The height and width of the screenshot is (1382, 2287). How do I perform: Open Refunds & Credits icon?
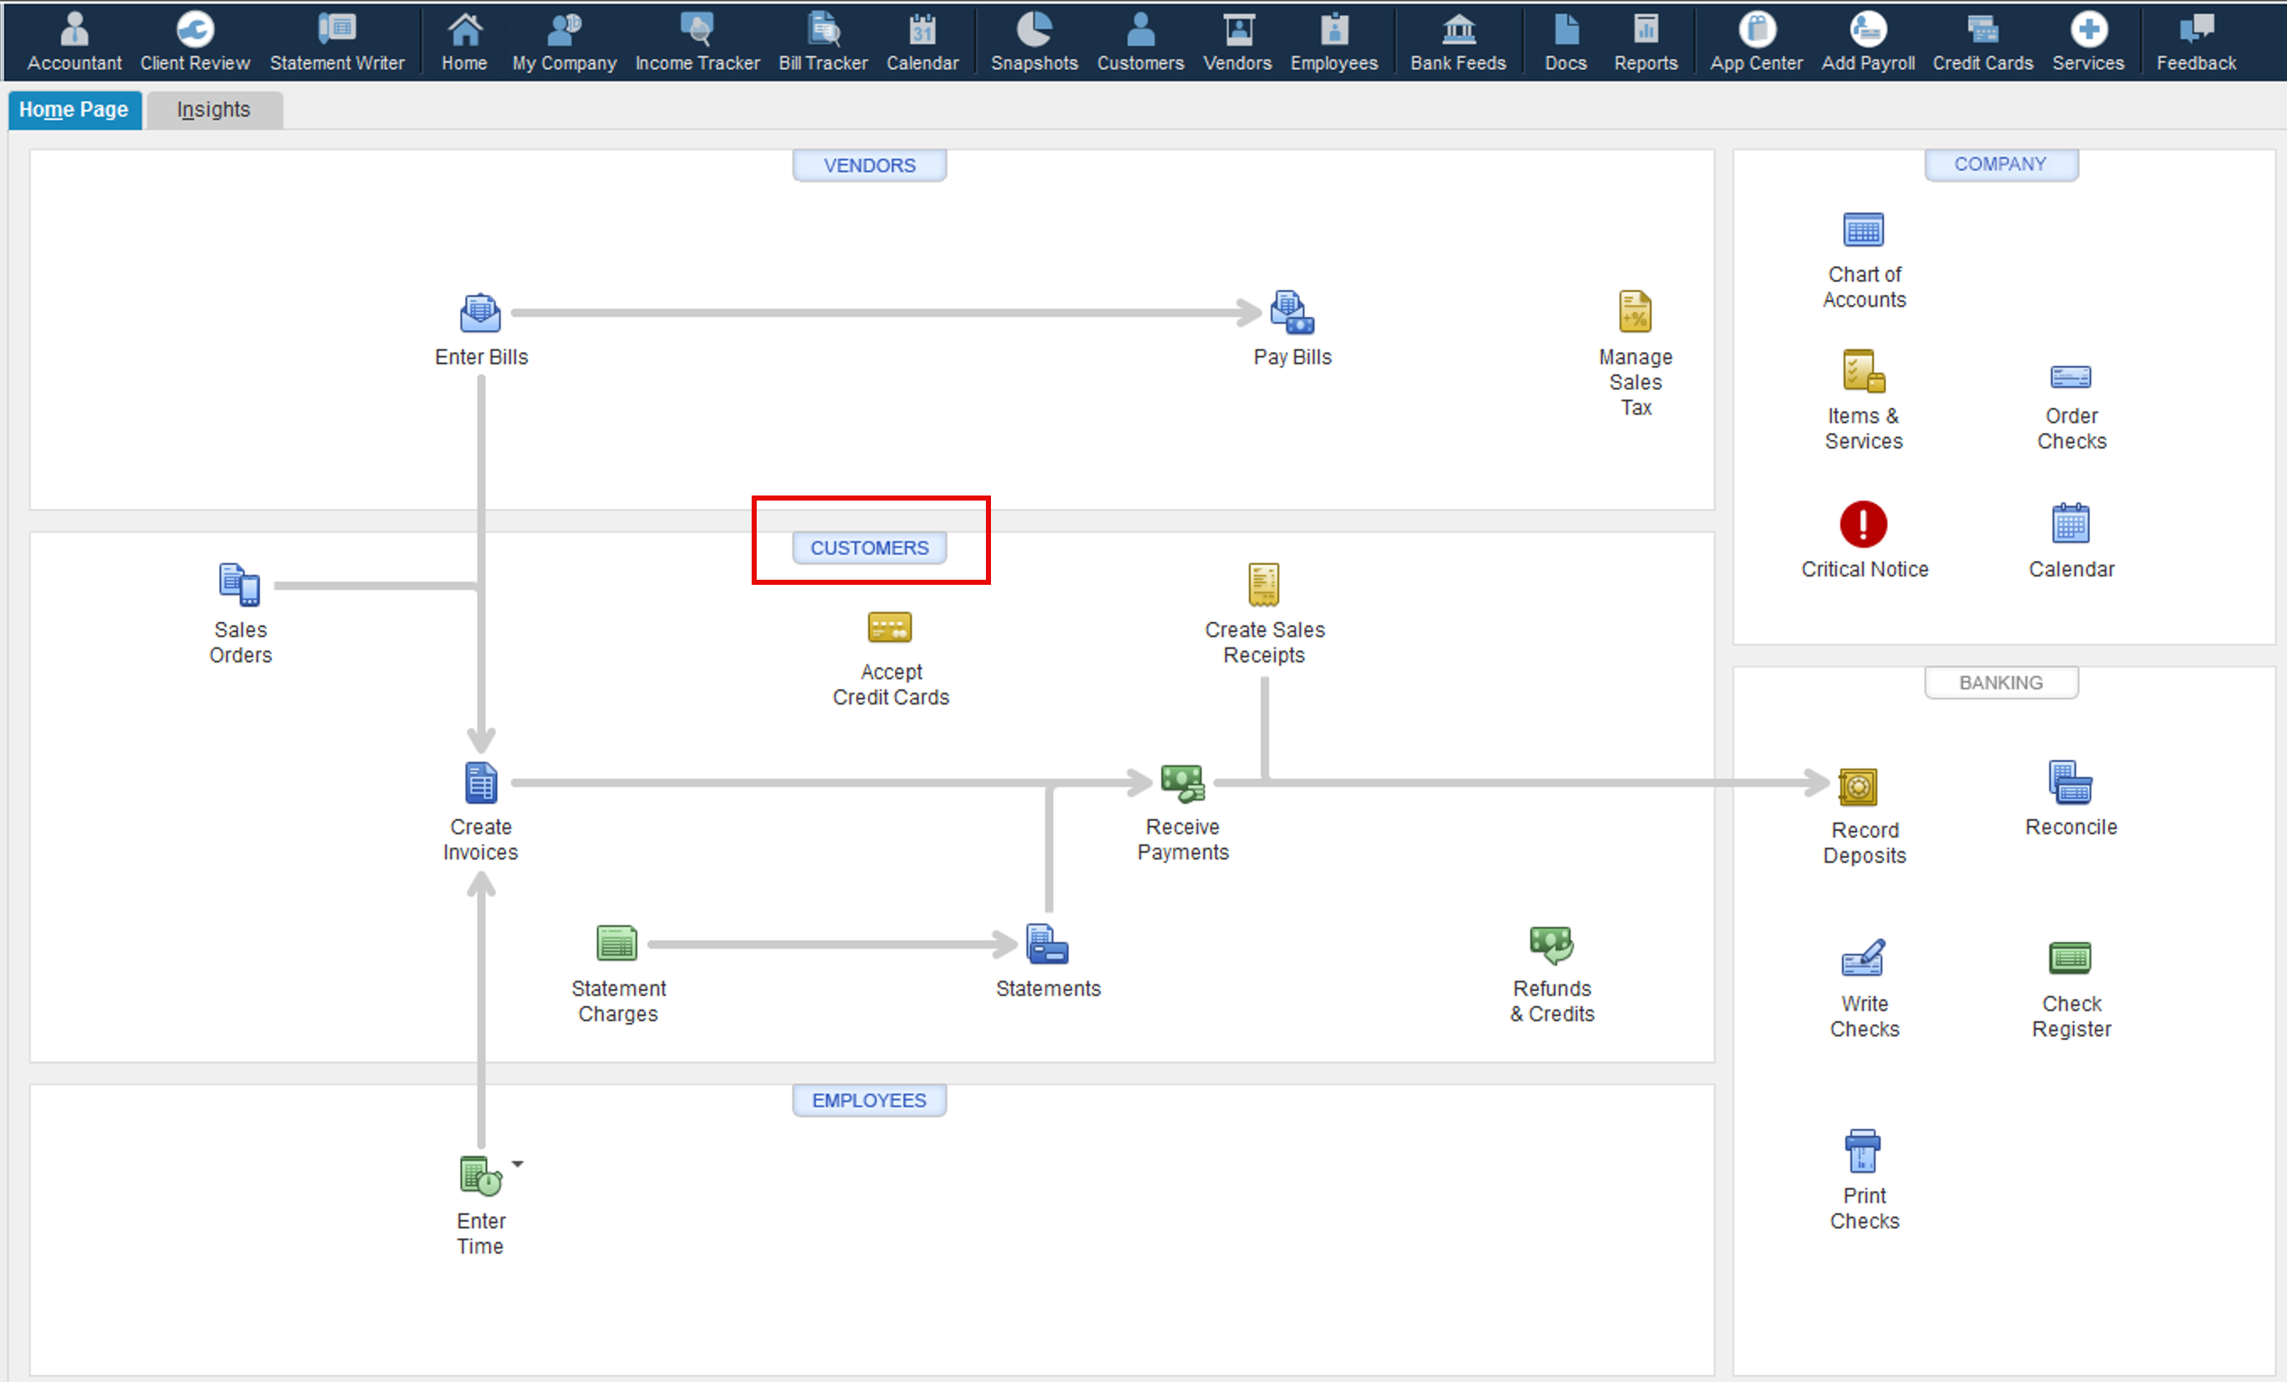pos(1551,945)
